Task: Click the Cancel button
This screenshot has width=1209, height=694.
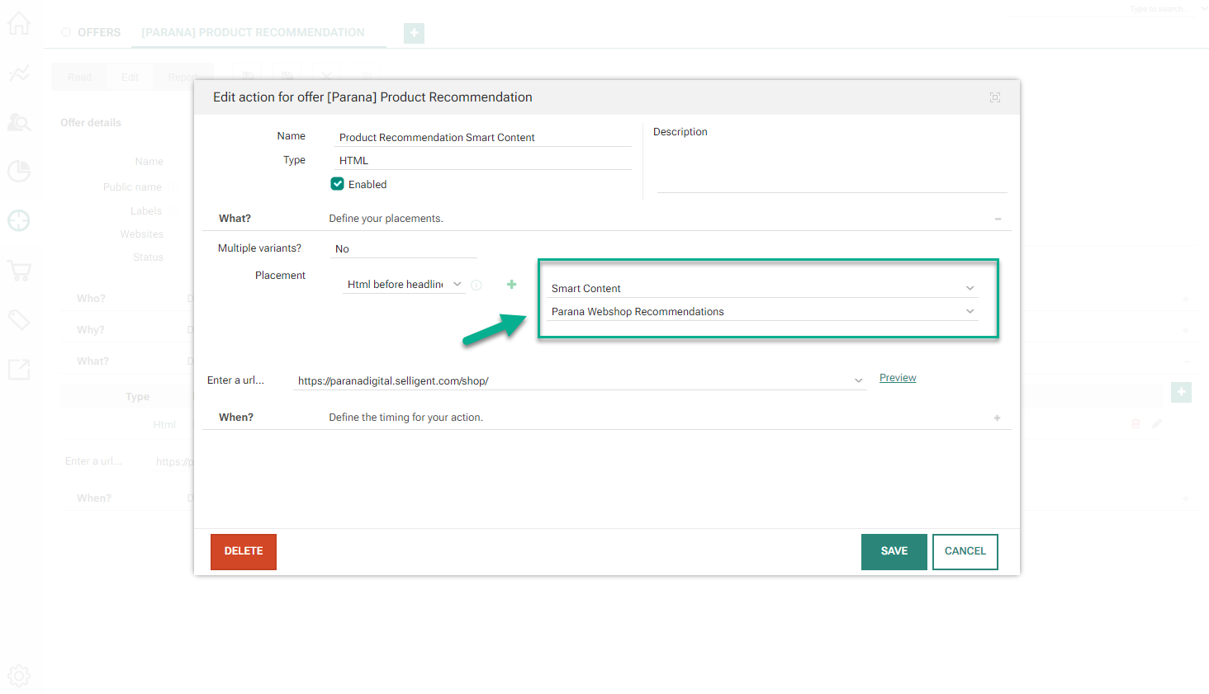Action: pos(965,551)
